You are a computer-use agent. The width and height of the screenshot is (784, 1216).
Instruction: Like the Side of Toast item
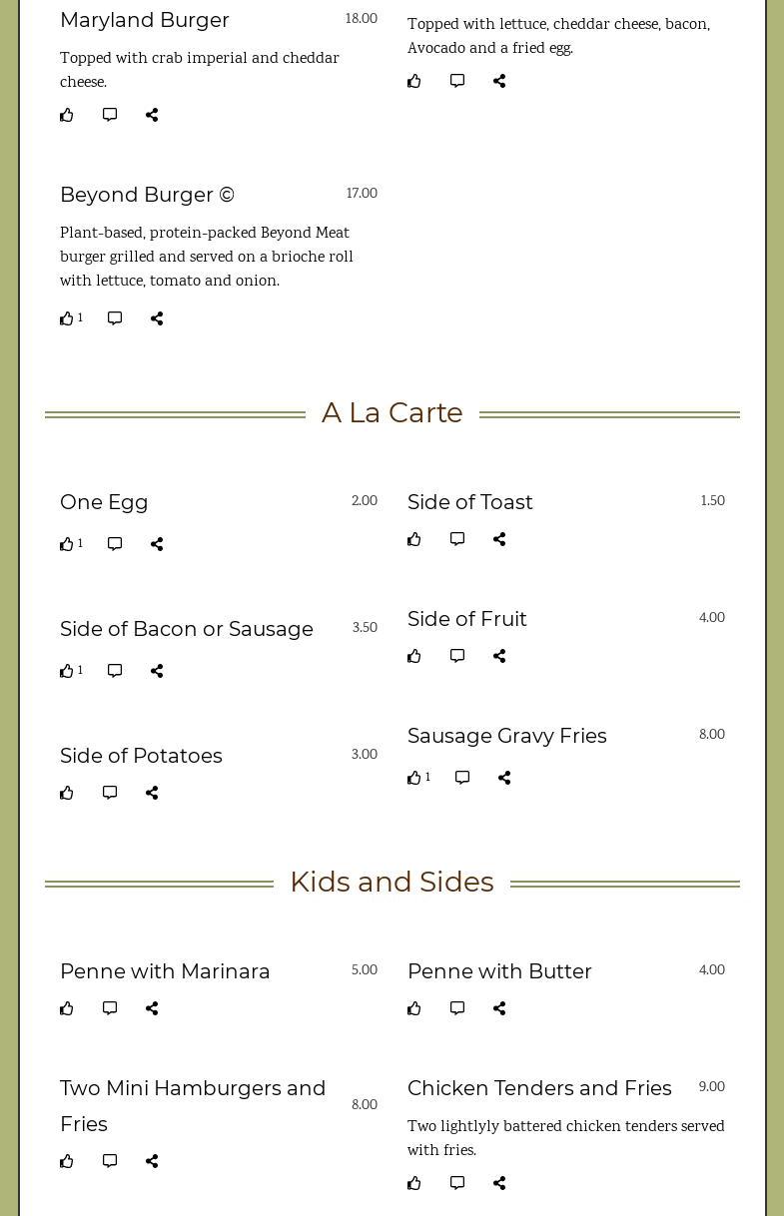pos(414,540)
